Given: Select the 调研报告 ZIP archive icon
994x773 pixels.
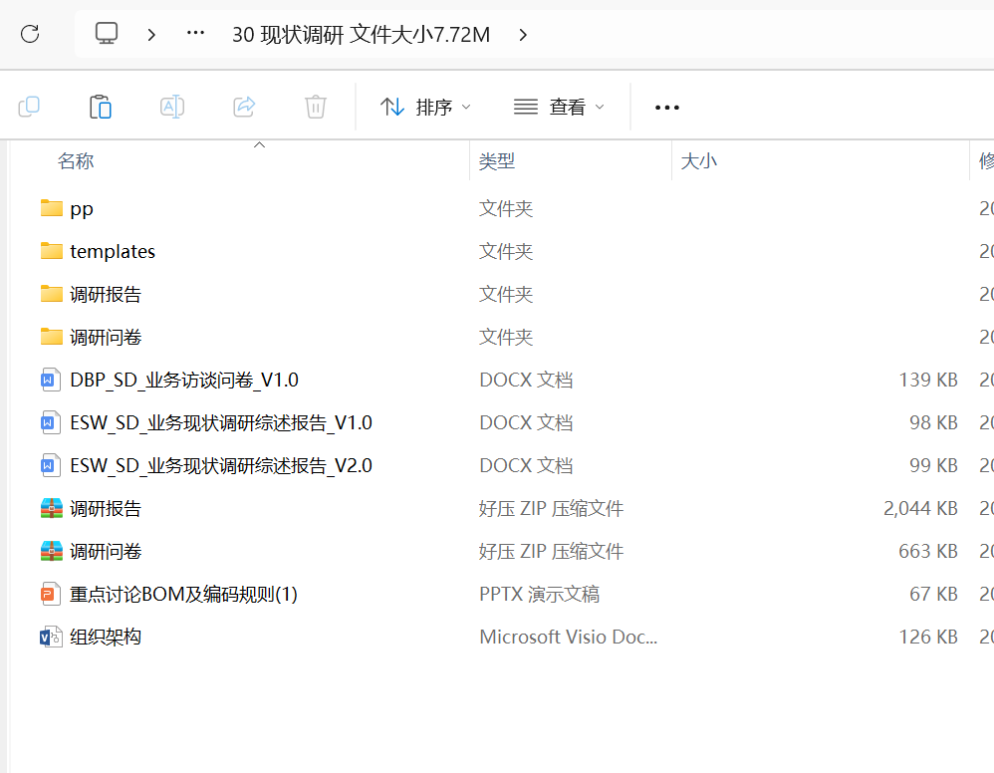Looking at the screenshot, I should point(51,508).
